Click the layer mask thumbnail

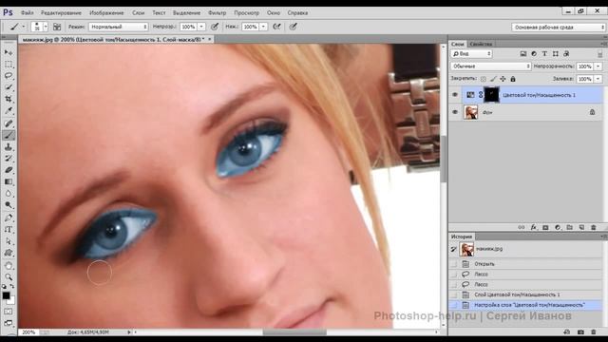(491, 95)
